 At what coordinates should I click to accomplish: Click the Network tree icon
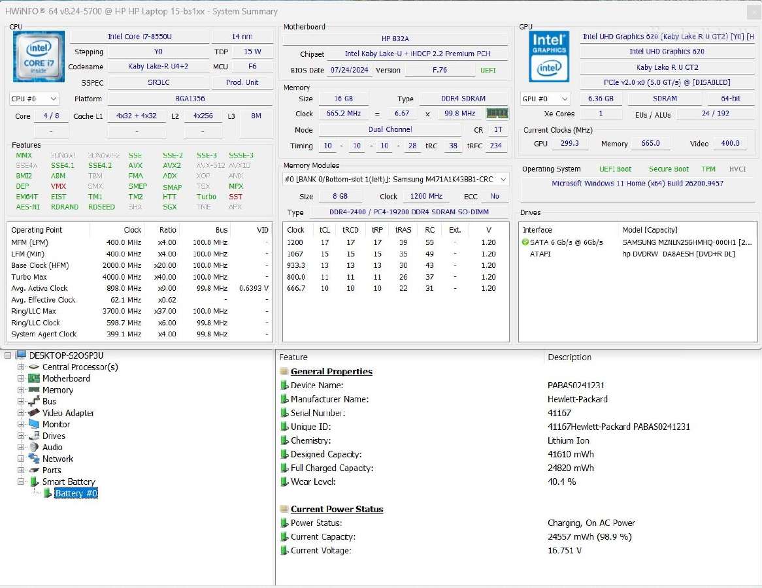coord(33,458)
